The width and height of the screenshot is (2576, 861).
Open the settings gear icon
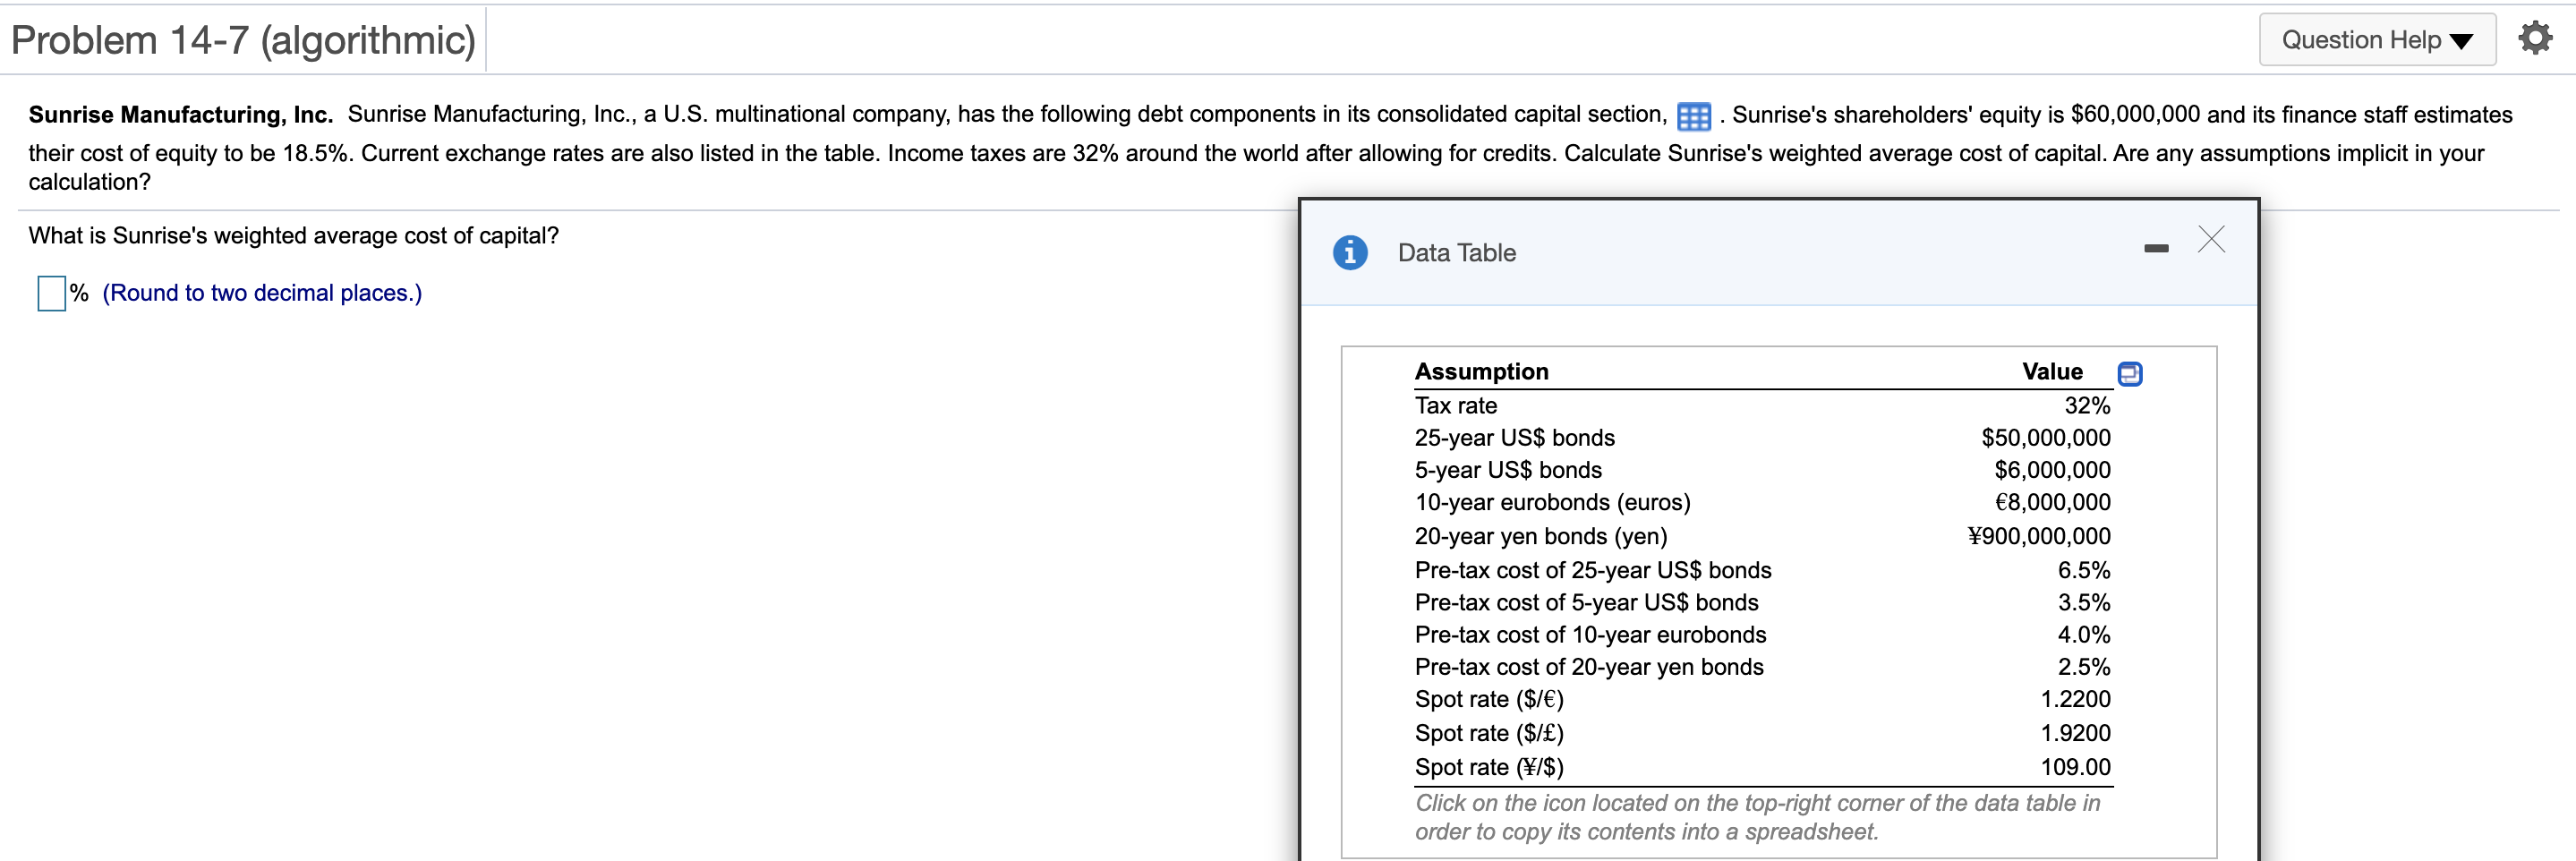point(2534,39)
